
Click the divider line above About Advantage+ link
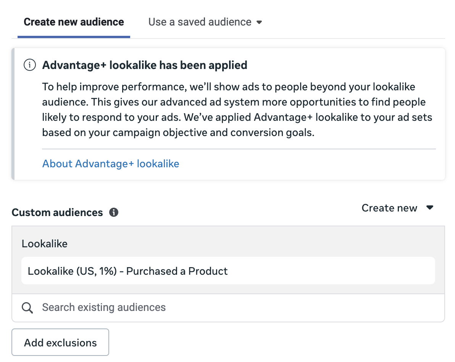pyautogui.click(x=239, y=149)
